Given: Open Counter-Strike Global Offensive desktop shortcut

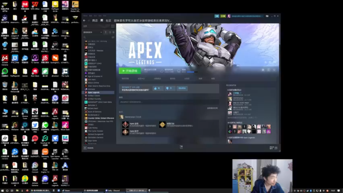Looking at the screenshot, I should [75, 6].
